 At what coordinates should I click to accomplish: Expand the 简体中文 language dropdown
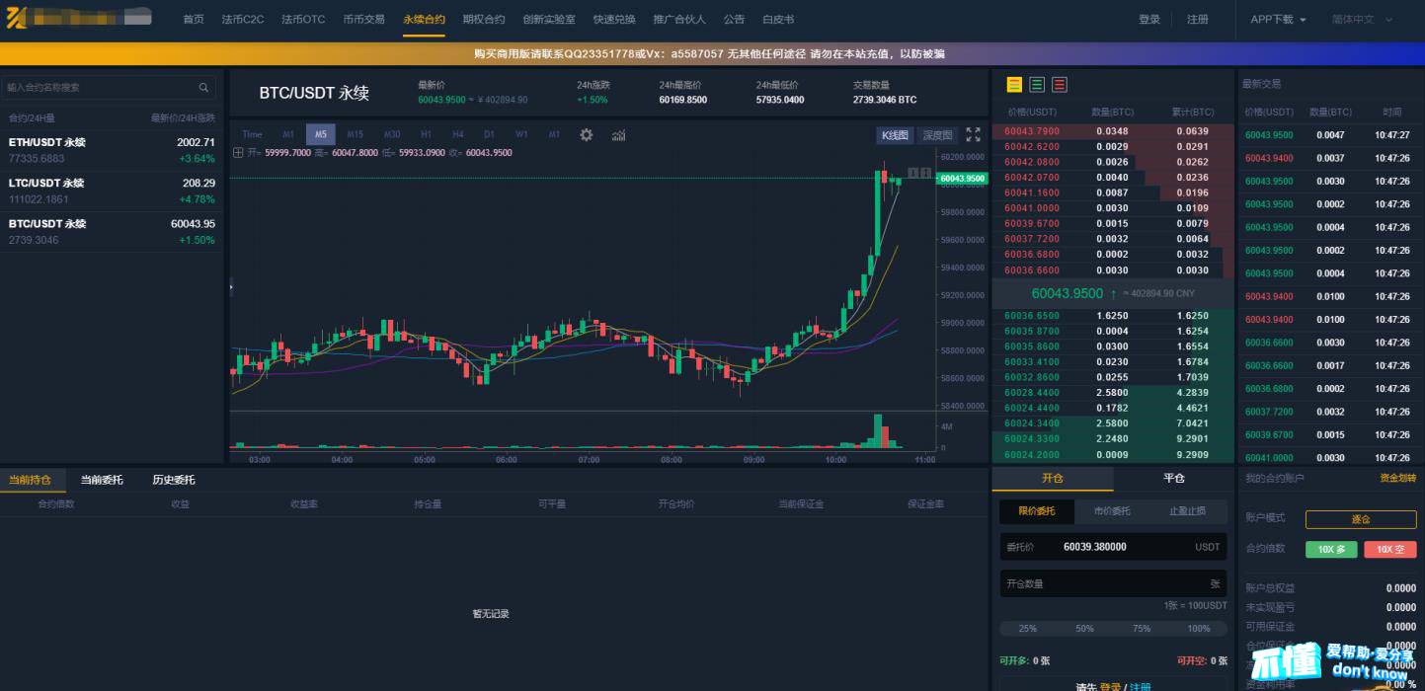click(x=1362, y=20)
